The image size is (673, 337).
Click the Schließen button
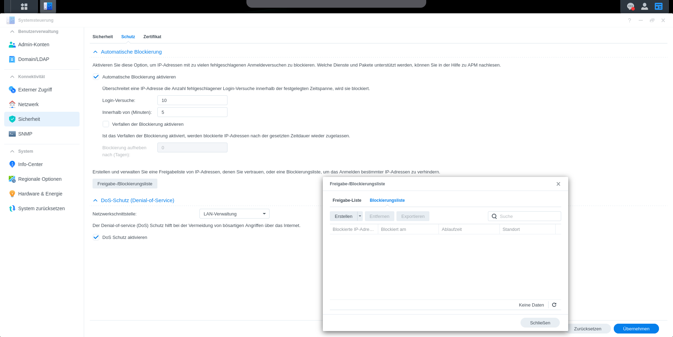point(540,323)
